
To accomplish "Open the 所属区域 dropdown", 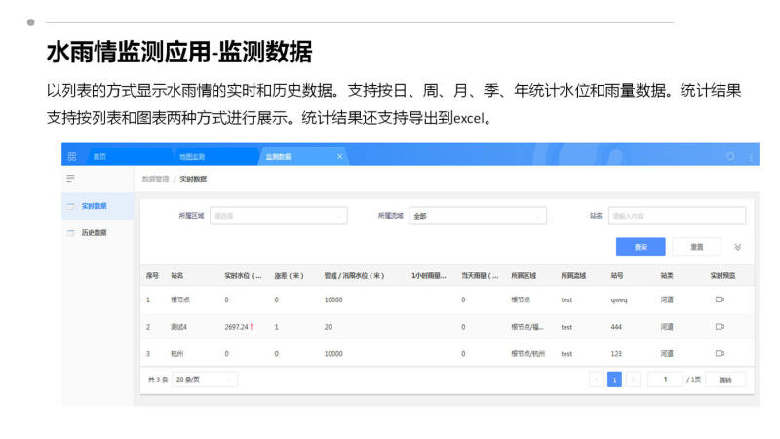I will 278,216.
